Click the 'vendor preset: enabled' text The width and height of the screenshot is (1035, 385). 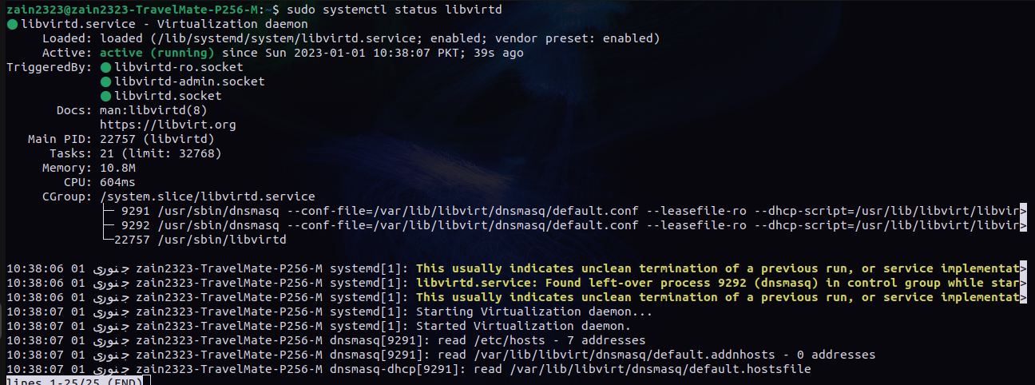coord(574,38)
